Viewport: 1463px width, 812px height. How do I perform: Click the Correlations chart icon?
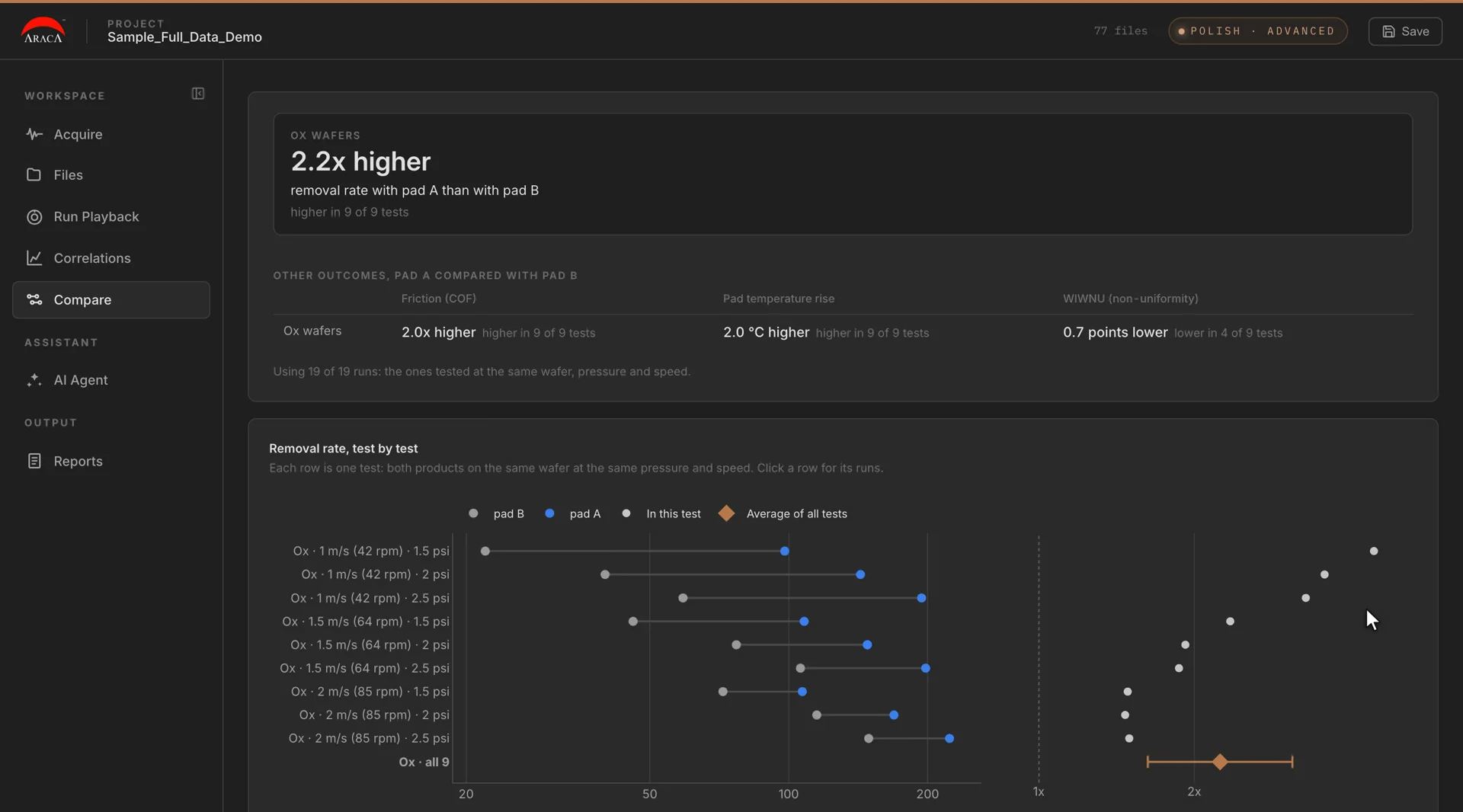coord(34,258)
